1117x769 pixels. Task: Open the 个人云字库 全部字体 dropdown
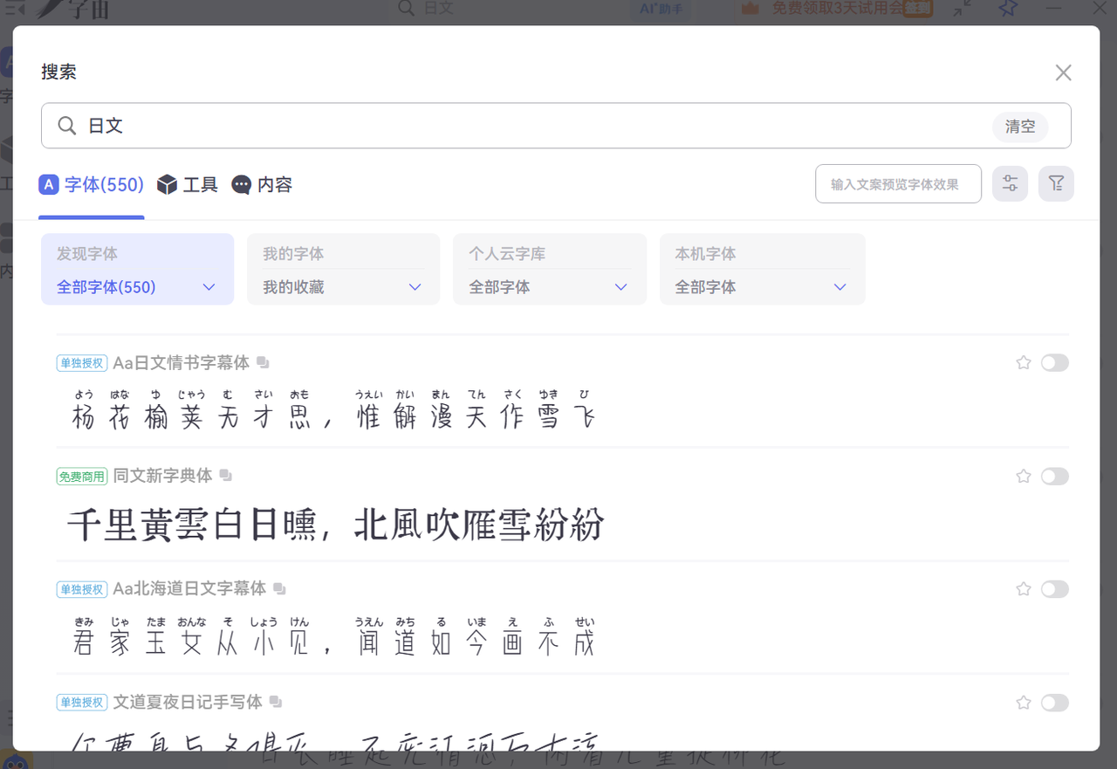[x=549, y=287]
